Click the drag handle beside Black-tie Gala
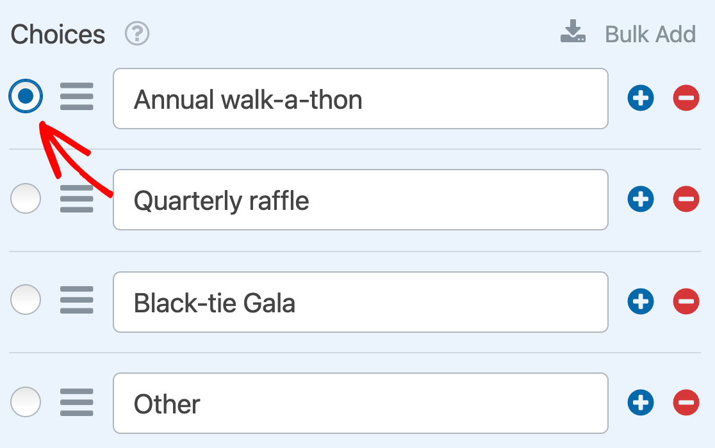Image resolution: width=715 pixels, height=448 pixels. tap(77, 300)
